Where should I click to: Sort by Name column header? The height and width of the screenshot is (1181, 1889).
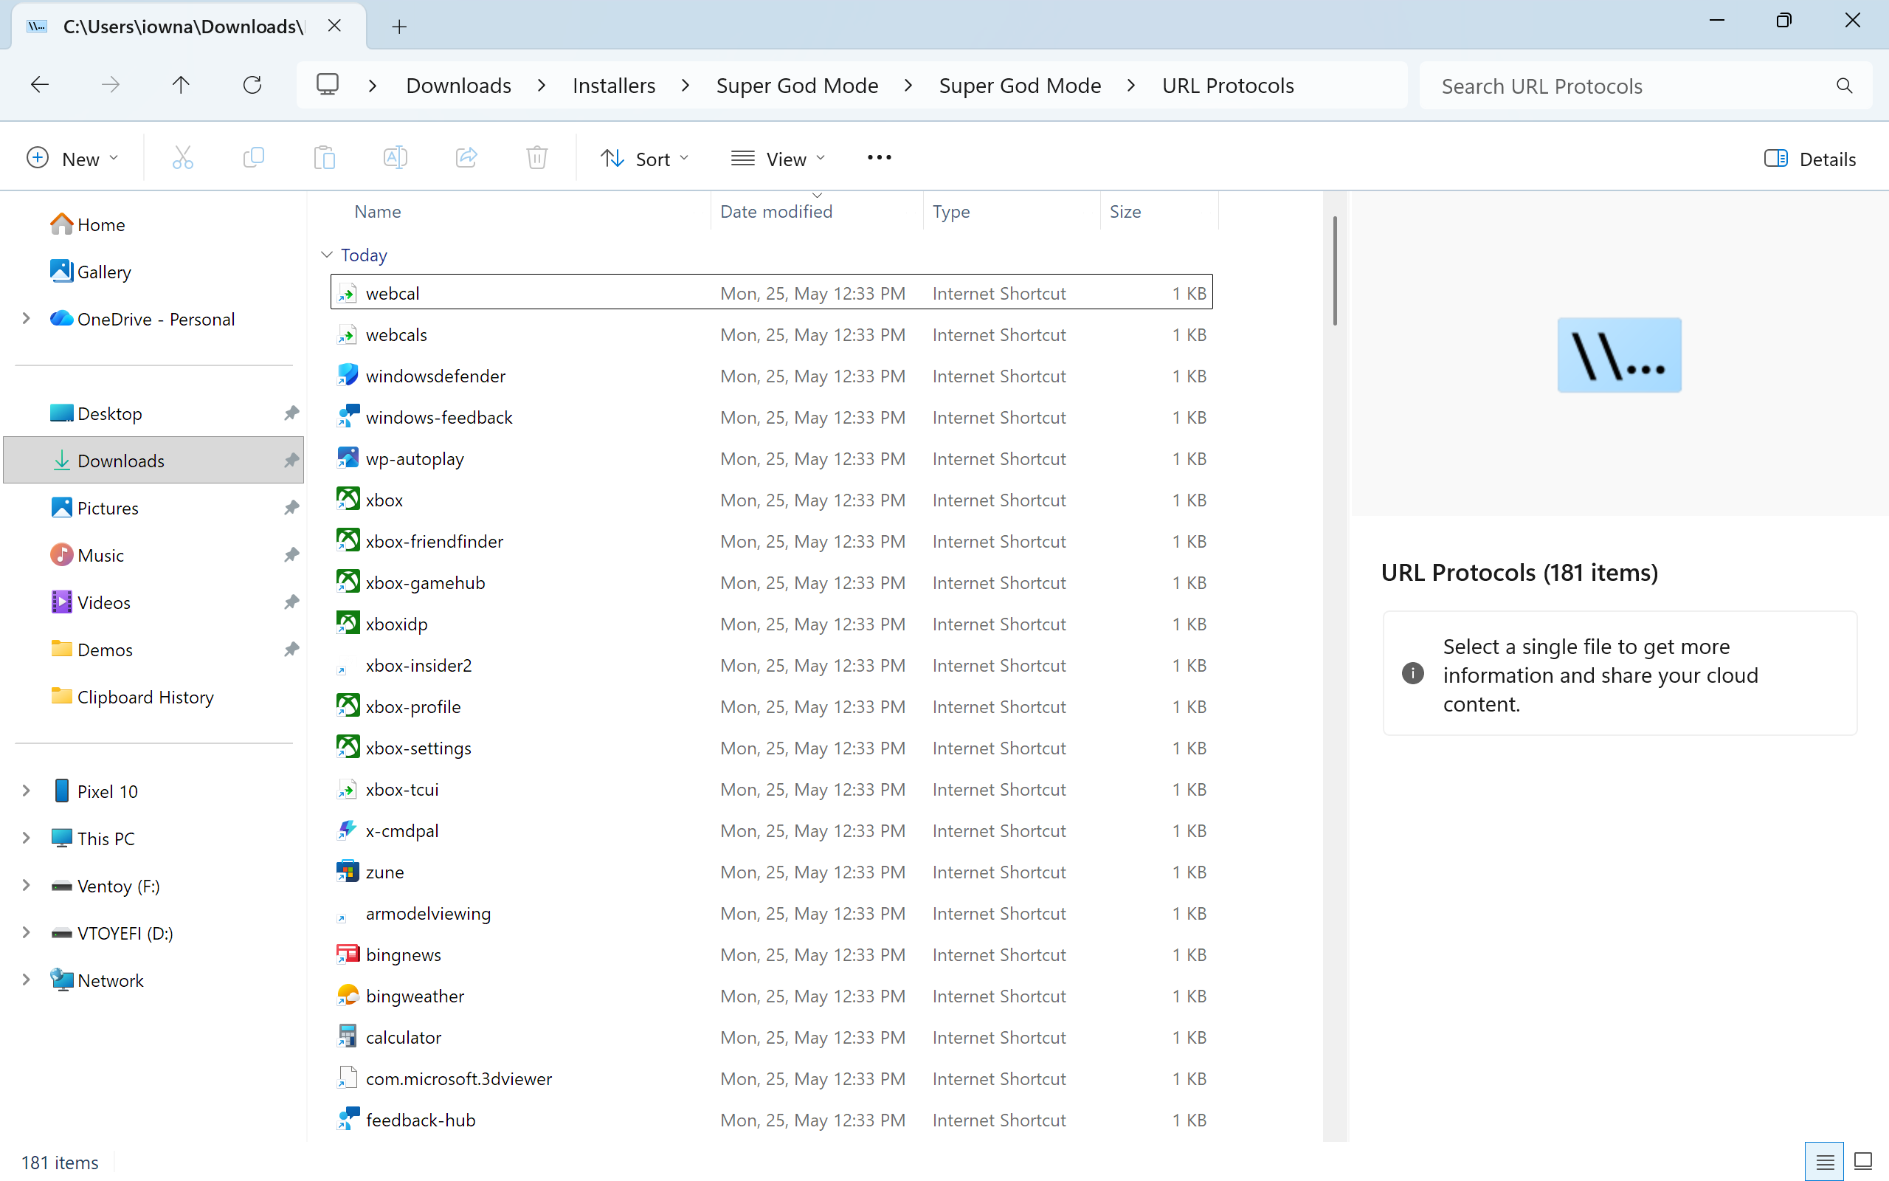coord(377,211)
